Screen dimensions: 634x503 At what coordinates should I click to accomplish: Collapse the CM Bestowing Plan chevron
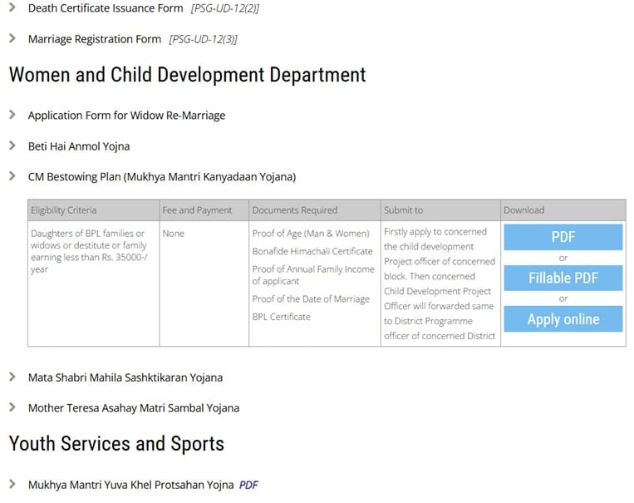(12, 176)
